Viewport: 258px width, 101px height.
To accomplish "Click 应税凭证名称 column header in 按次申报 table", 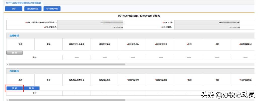I will [133, 80].
